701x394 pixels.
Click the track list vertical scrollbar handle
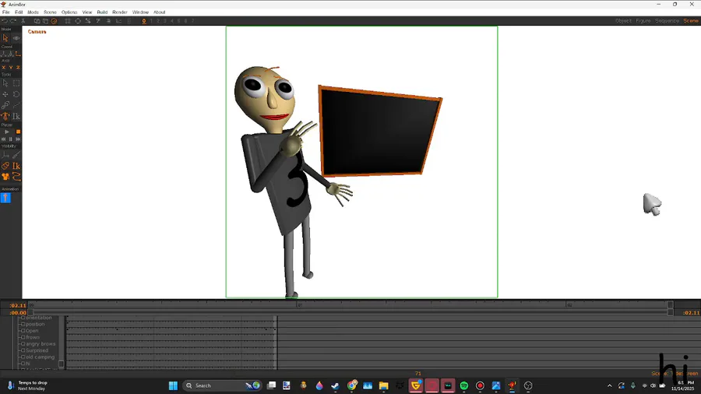click(62, 364)
